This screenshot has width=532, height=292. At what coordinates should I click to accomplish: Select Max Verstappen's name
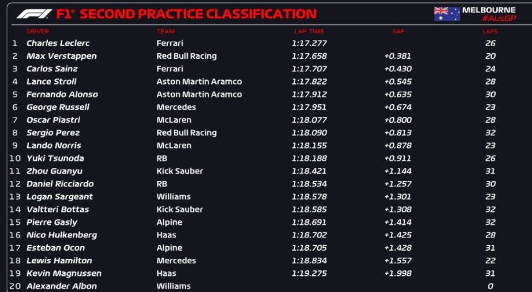[61, 56]
